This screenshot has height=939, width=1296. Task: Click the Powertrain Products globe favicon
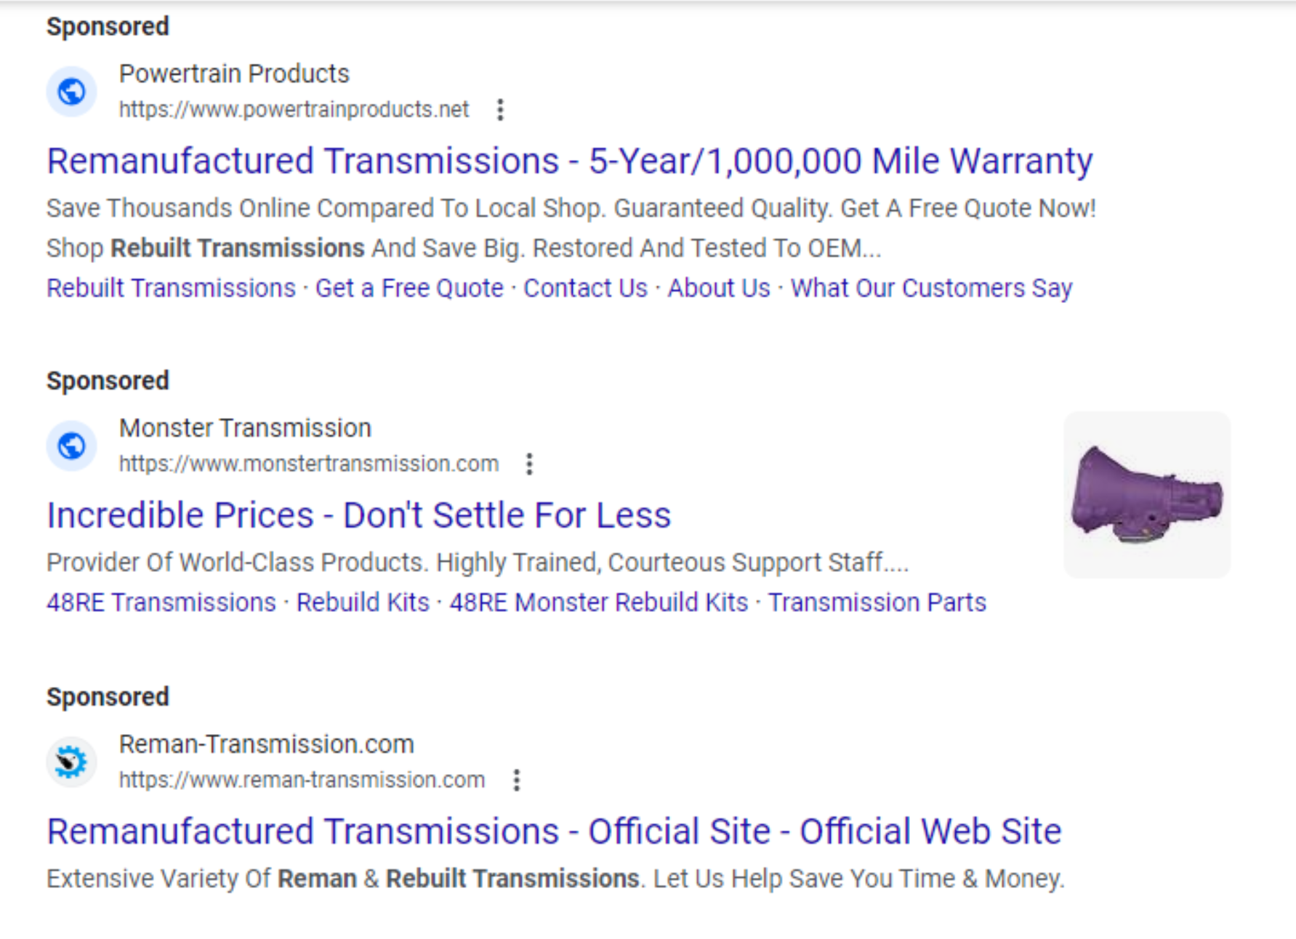(x=71, y=92)
